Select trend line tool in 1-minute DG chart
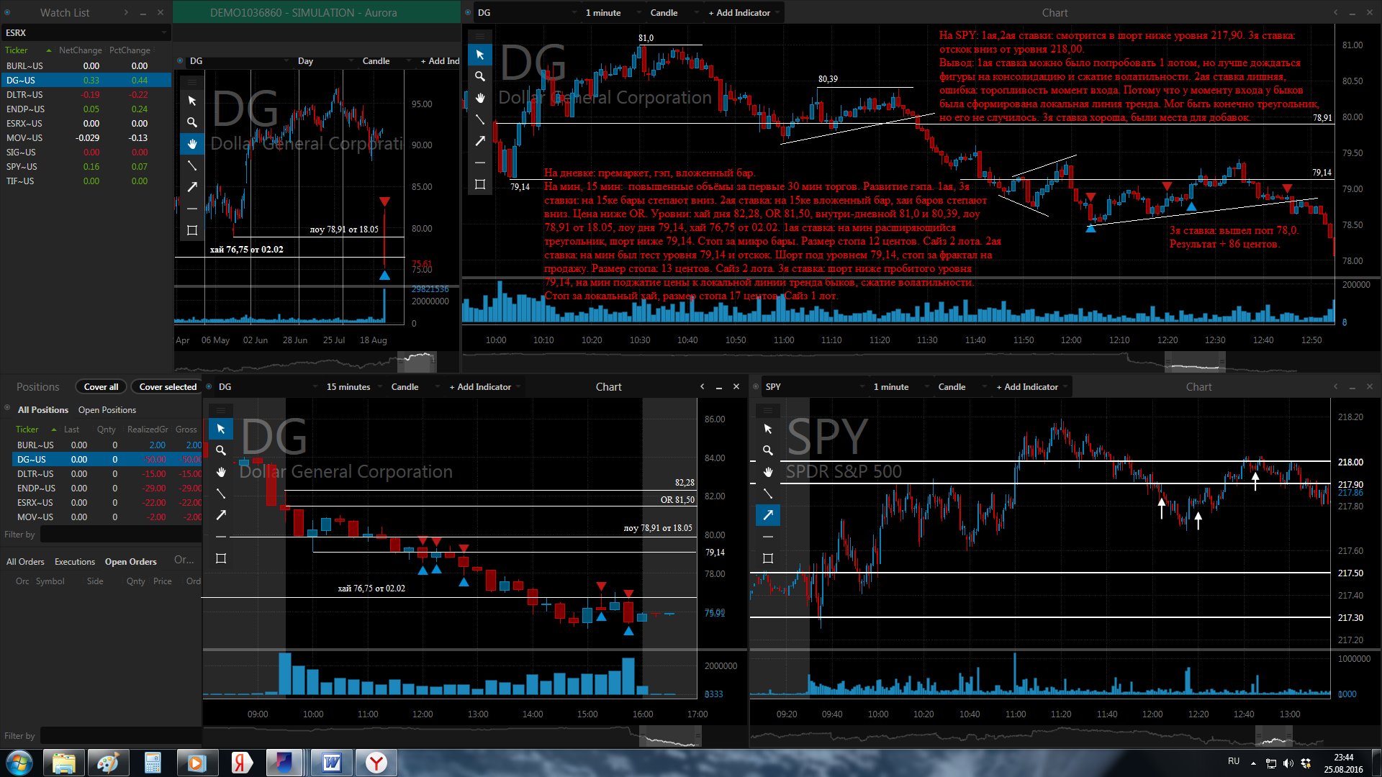The height and width of the screenshot is (777, 1382). (480, 119)
